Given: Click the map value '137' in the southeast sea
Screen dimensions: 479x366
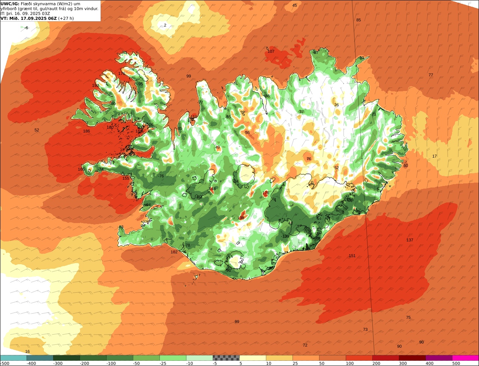Looking at the screenshot, I should [x=410, y=240].
